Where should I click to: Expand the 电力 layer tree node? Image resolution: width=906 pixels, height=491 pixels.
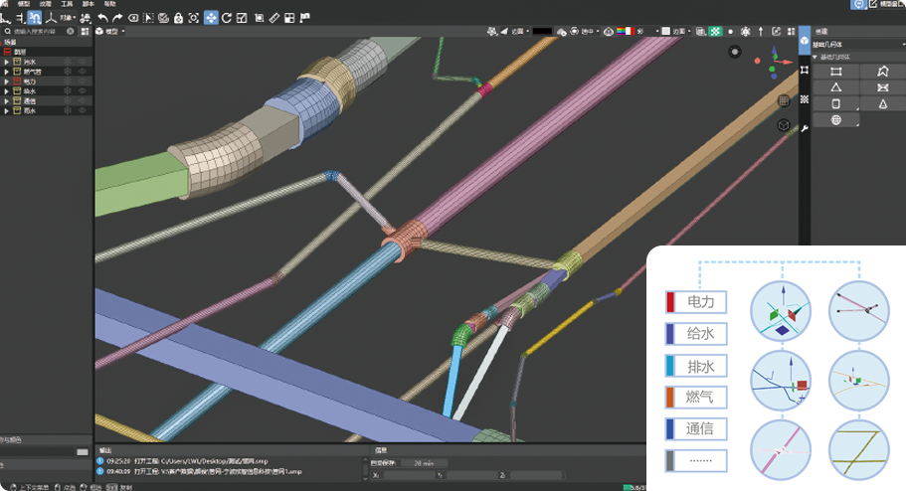pyautogui.click(x=6, y=82)
